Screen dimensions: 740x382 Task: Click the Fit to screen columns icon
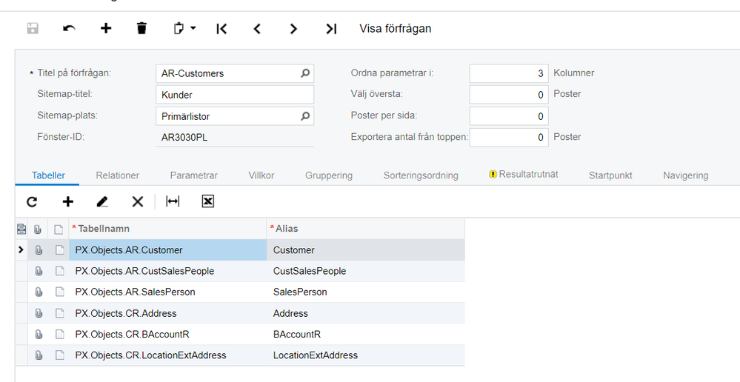[173, 201]
